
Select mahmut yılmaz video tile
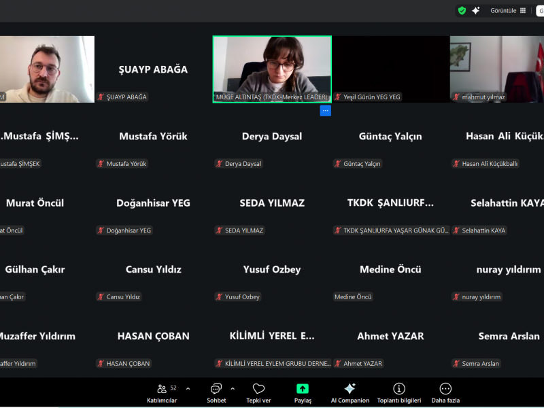coord(497,68)
